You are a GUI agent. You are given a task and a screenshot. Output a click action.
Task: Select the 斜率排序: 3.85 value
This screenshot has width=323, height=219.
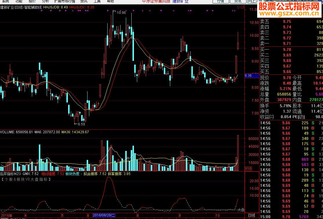[119, 174]
